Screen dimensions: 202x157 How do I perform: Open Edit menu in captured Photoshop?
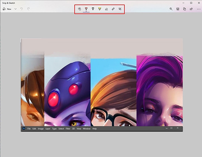(34, 129)
